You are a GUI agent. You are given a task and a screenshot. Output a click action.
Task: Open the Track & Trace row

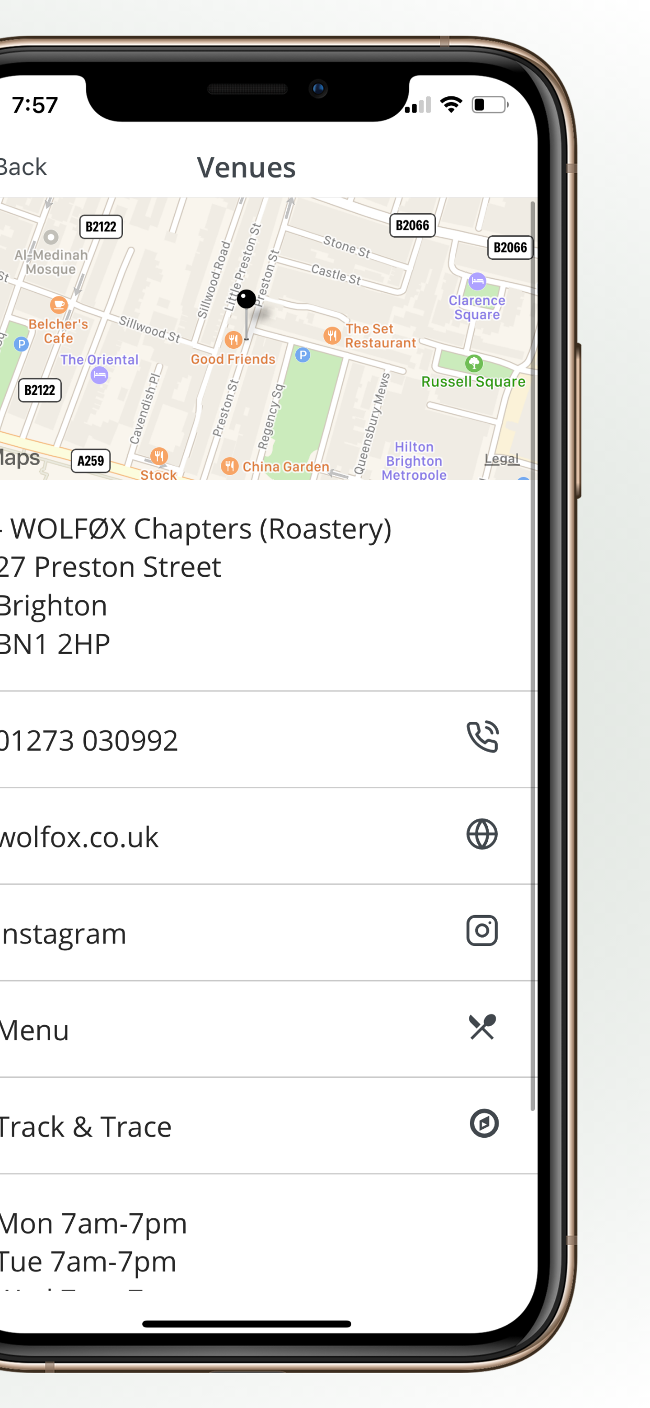[268, 1126]
